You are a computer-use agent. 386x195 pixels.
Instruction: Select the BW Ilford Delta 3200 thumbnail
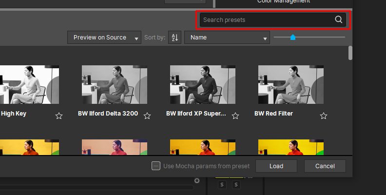(x=115, y=84)
